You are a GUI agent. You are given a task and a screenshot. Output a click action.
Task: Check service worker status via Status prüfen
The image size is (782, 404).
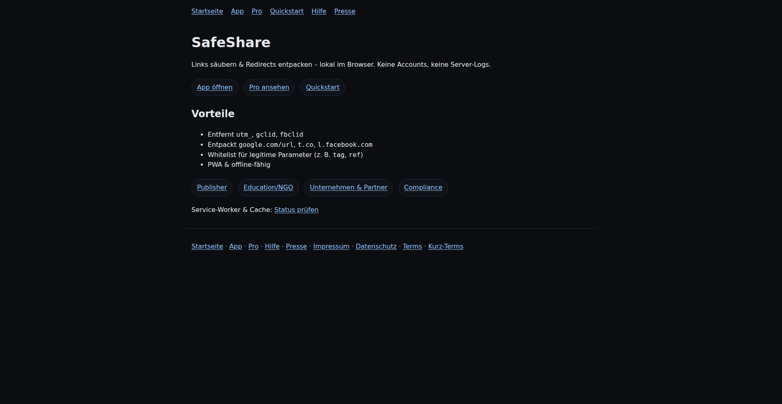click(x=296, y=210)
